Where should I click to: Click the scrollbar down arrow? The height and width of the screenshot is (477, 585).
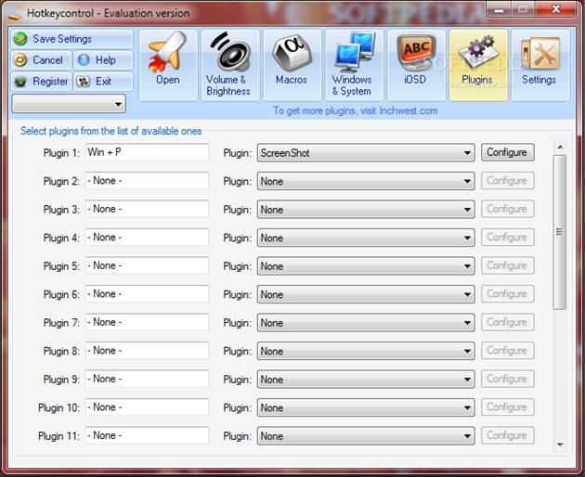560,445
